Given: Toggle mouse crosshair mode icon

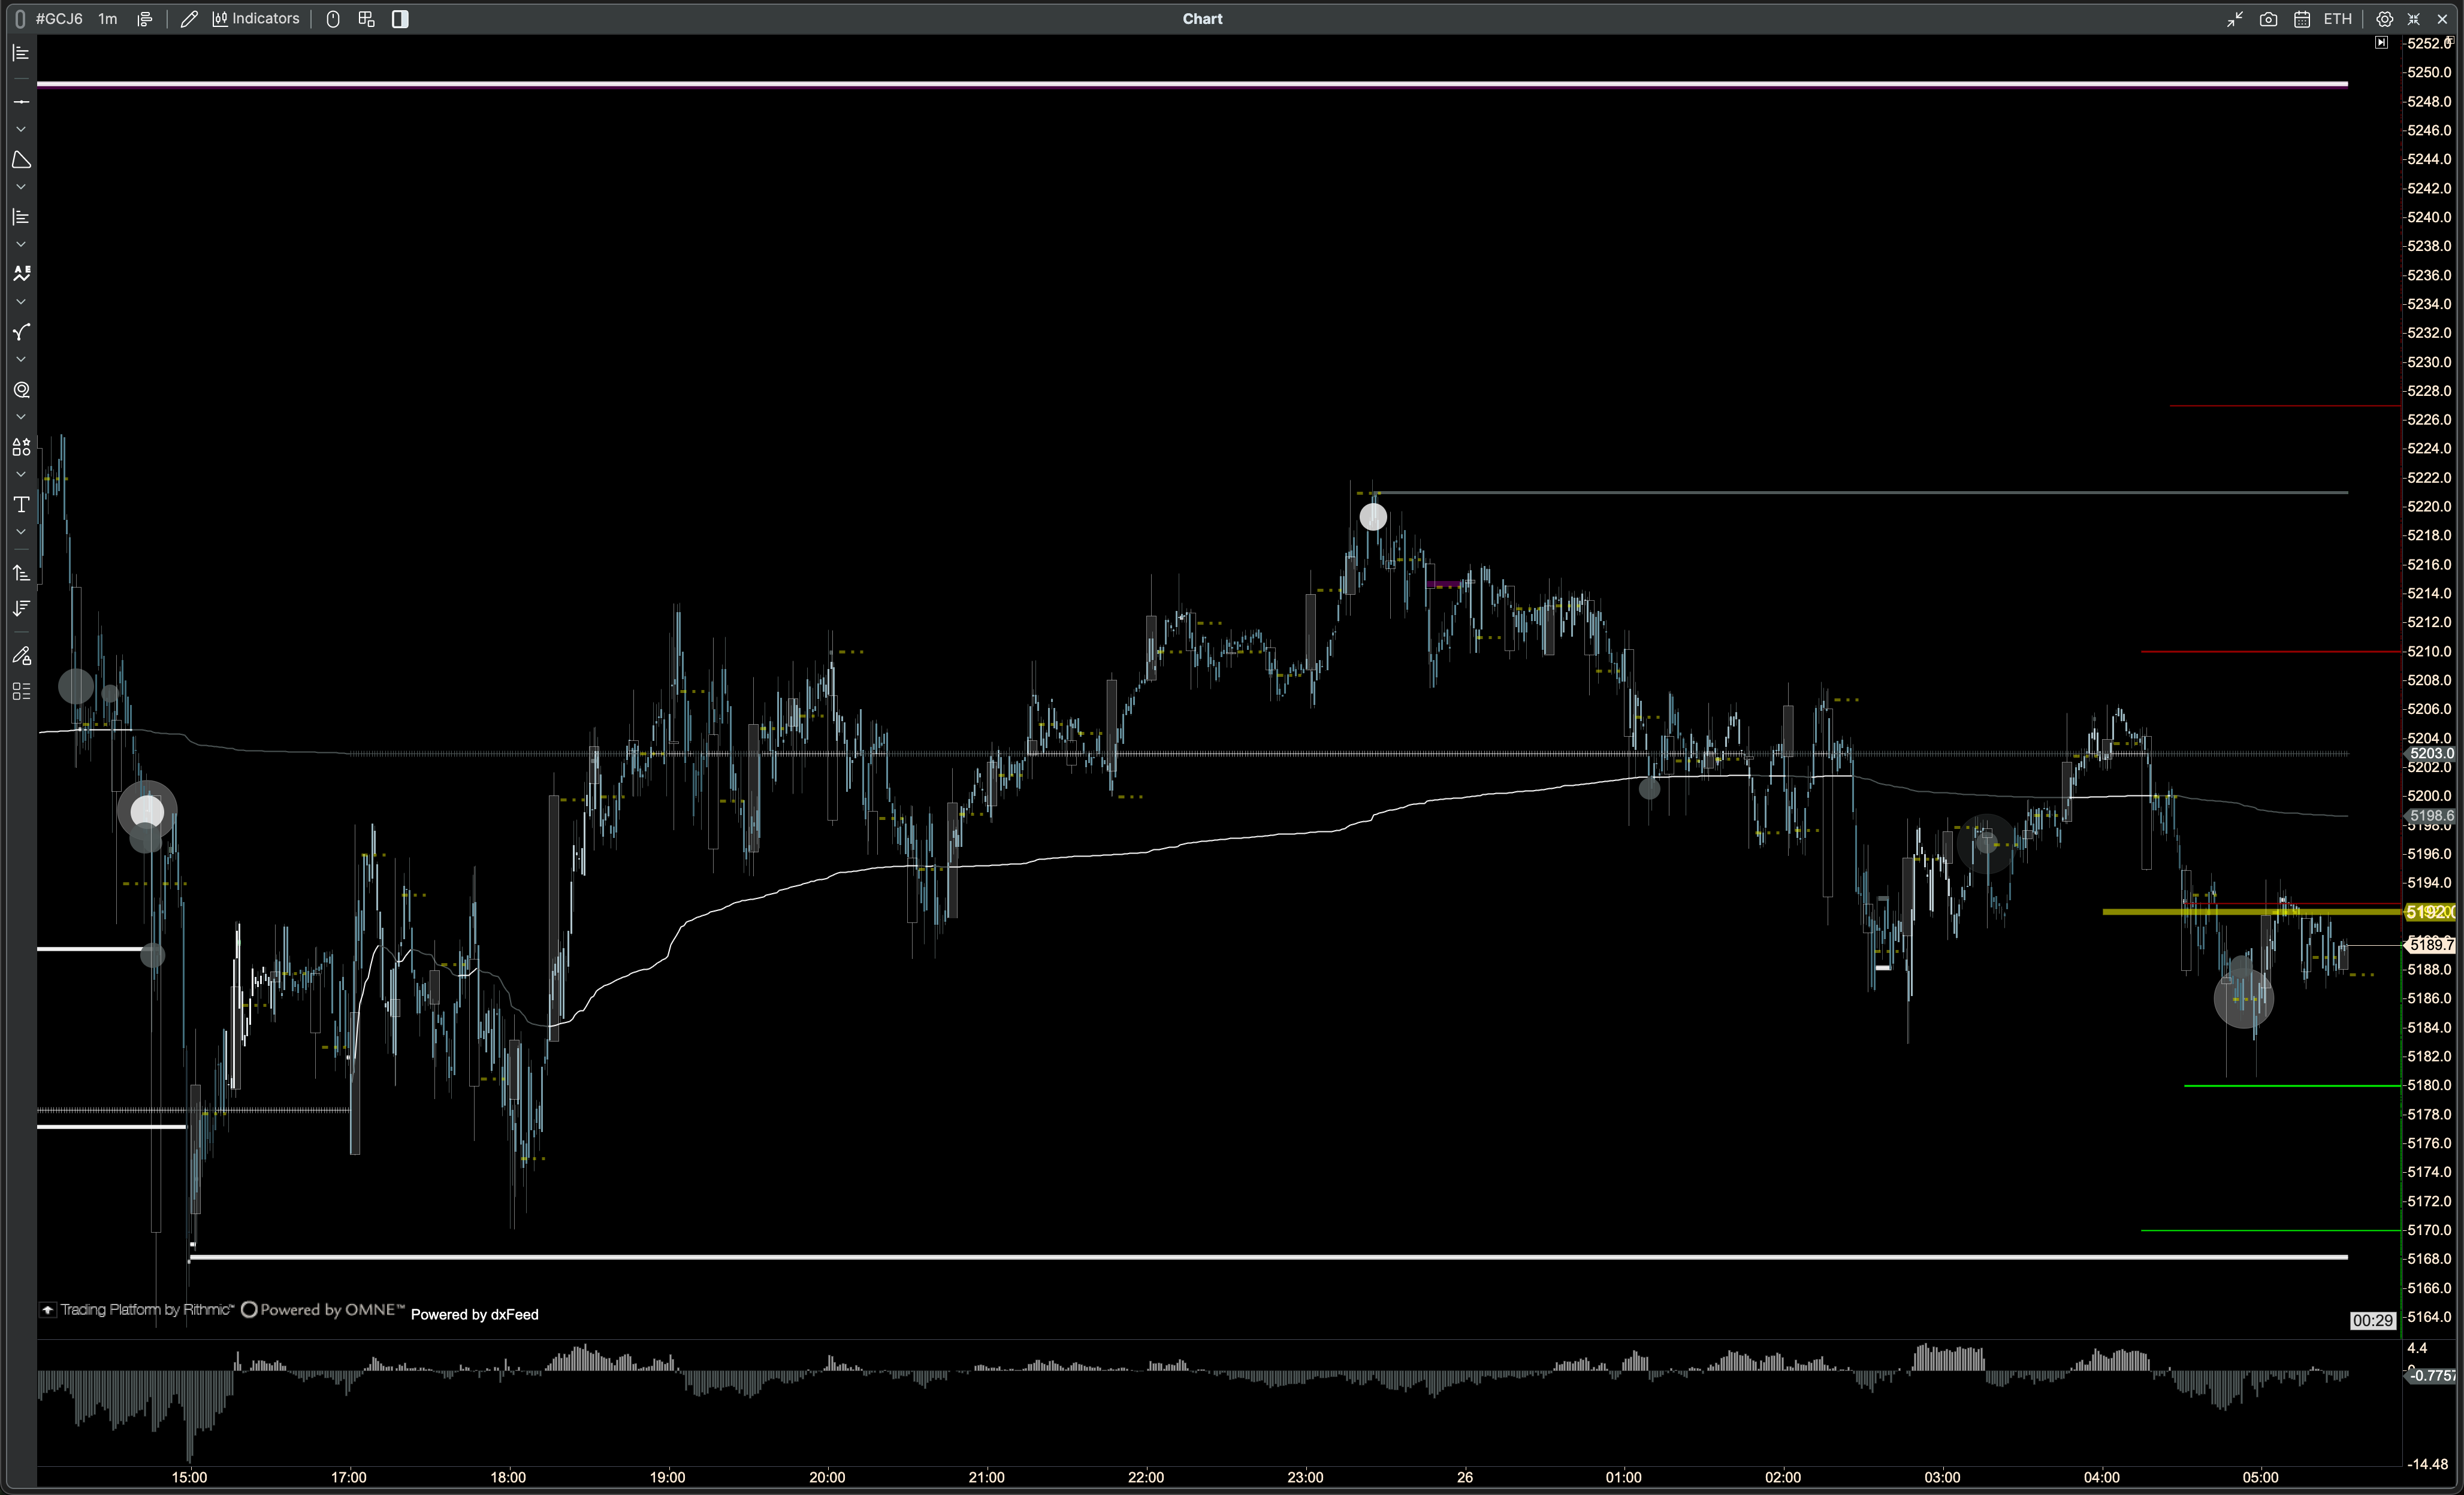Looking at the screenshot, I should point(333,19).
